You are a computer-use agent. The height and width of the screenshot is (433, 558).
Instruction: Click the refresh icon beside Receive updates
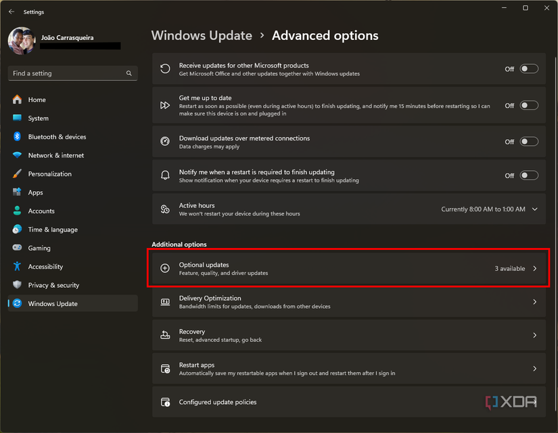(x=165, y=69)
